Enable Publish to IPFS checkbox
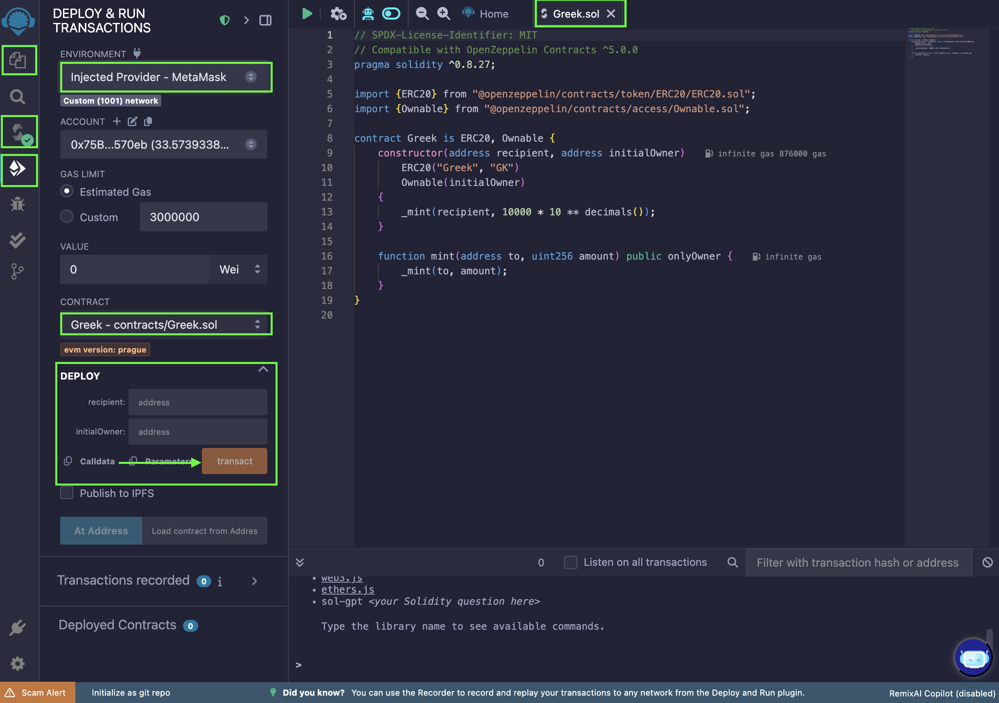The height and width of the screenshot is (703, 999). coord(67,493)
